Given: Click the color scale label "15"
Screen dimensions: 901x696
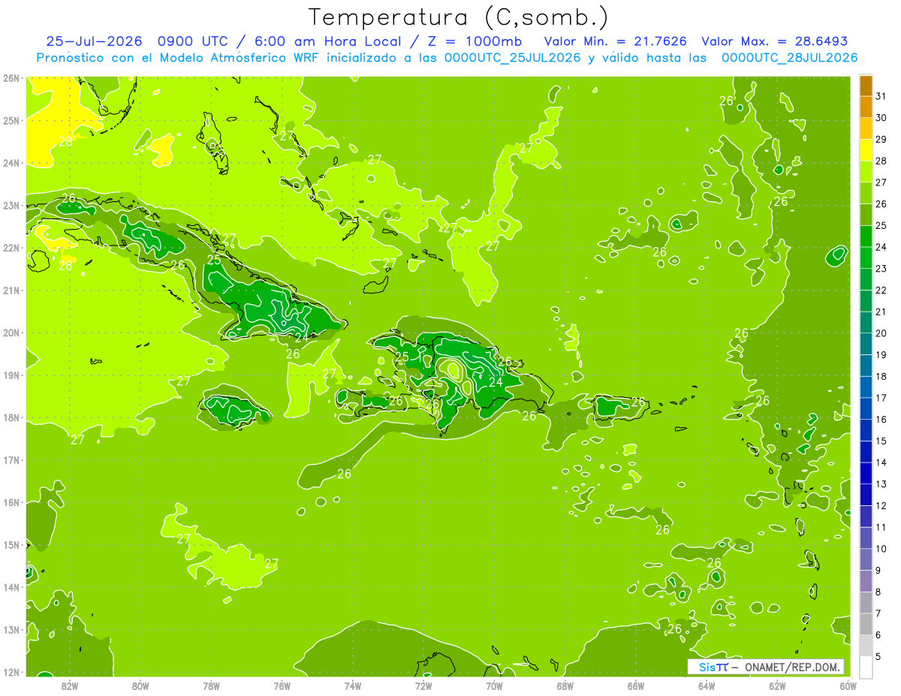Looking at the screenshot, I should (x=881, y=441).
